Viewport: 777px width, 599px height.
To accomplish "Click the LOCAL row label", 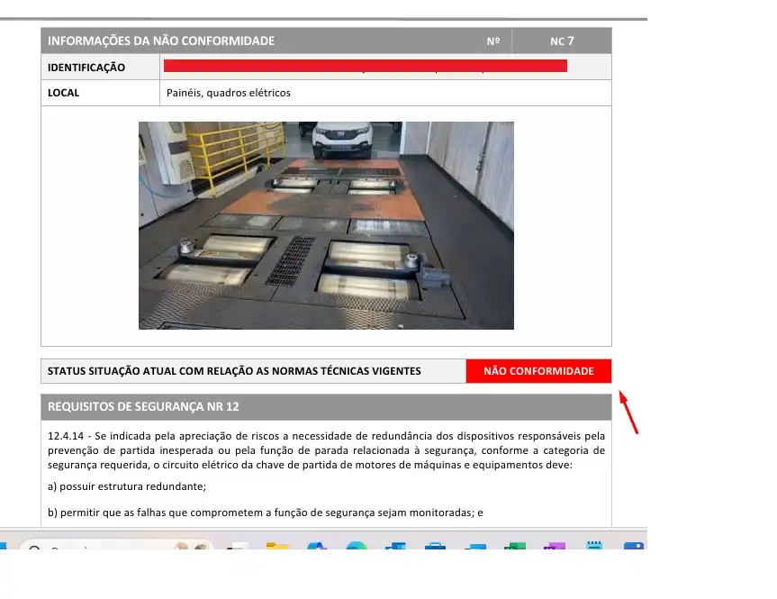I will [64, 93].
